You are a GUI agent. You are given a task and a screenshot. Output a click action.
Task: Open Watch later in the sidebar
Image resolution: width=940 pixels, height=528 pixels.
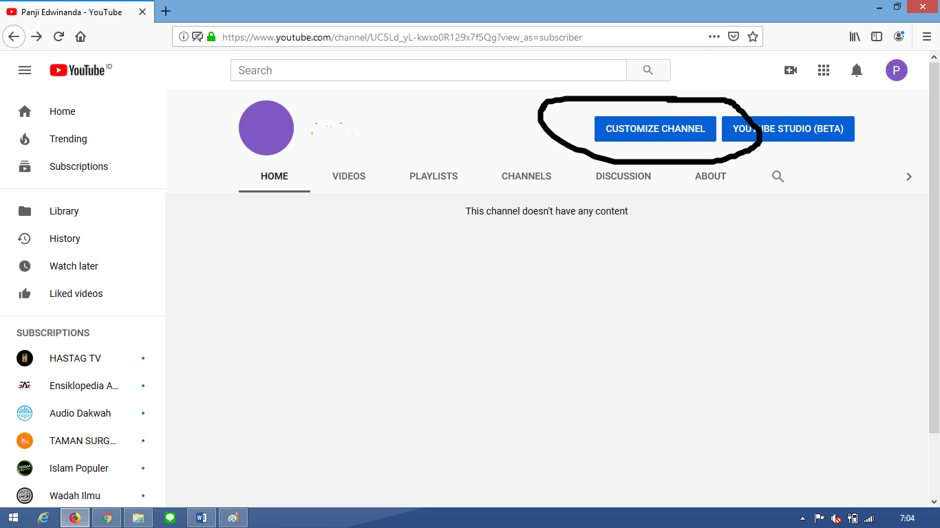[x=83, y=266]
